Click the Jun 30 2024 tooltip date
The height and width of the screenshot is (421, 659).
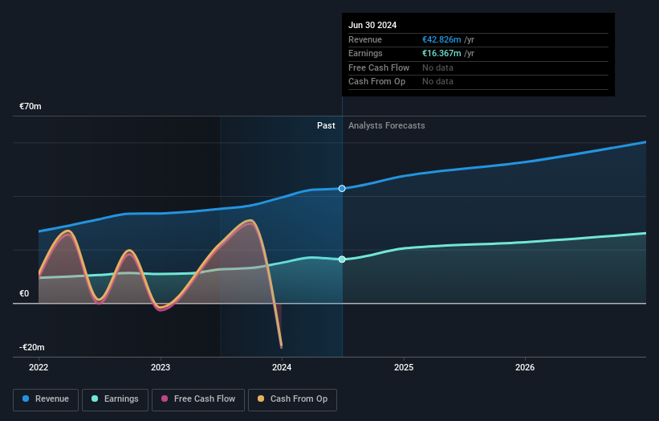[372, 25]
